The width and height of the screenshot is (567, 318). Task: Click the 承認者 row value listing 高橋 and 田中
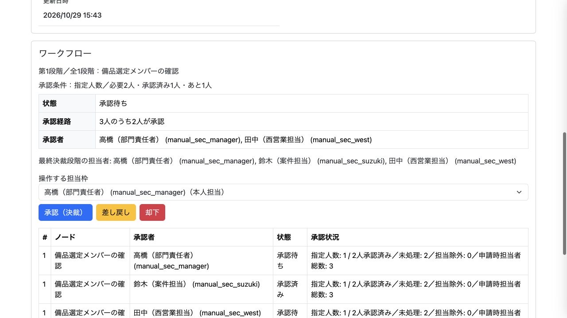236,140
